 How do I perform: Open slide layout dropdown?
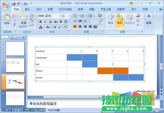(x=32, y=15)
